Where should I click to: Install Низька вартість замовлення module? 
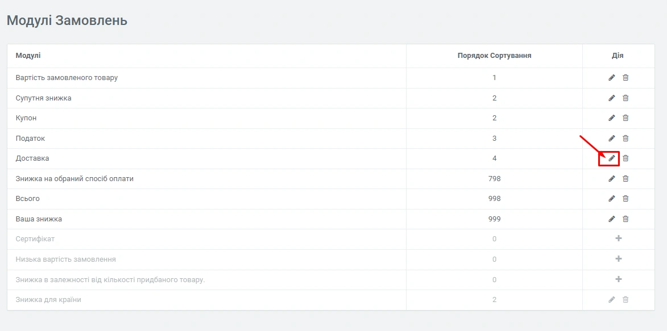[619, 259]
